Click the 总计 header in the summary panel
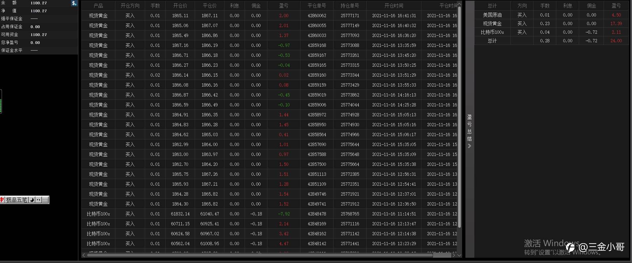The image size is (632, 263). point(492,6)
